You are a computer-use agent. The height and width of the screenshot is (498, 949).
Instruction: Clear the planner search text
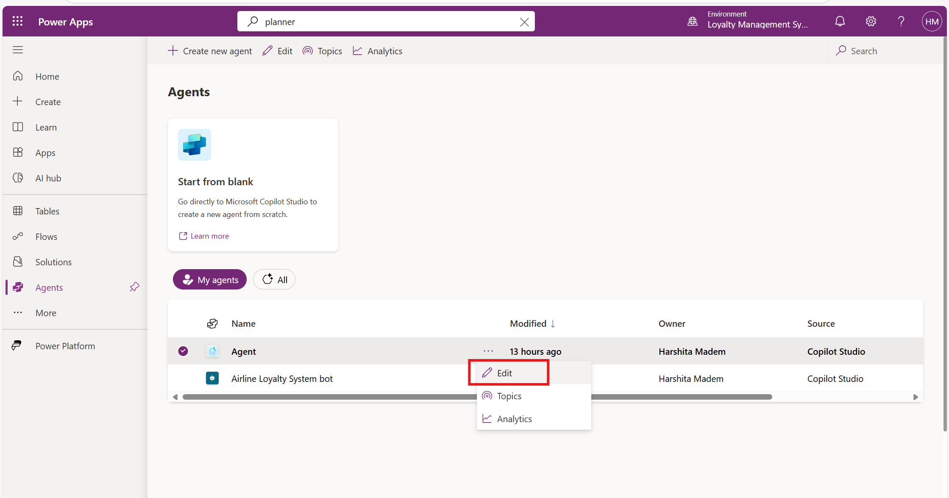pos(524,22)
